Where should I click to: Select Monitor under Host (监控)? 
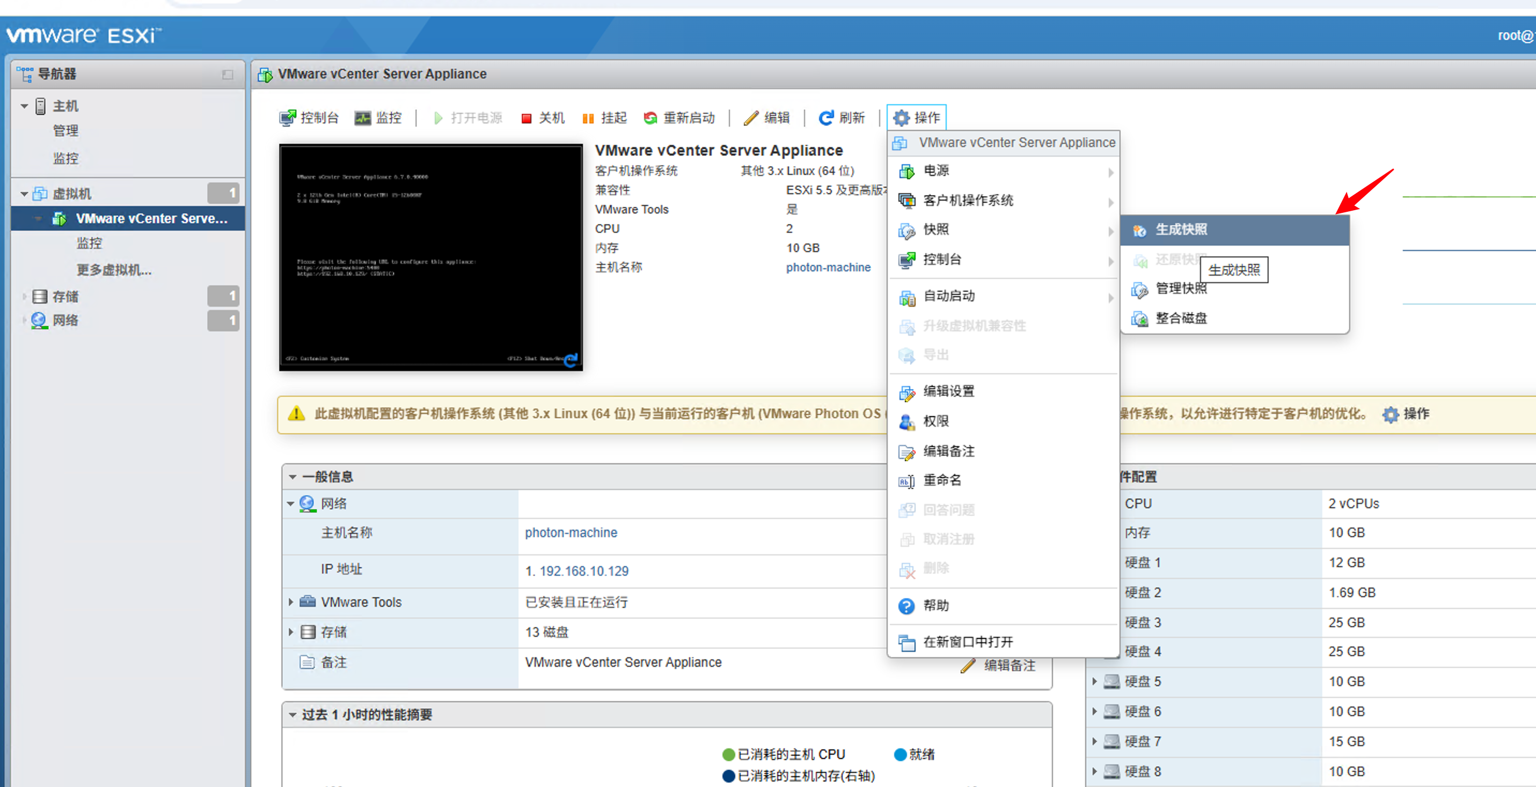pyautogui.click(x=66, y=159)
